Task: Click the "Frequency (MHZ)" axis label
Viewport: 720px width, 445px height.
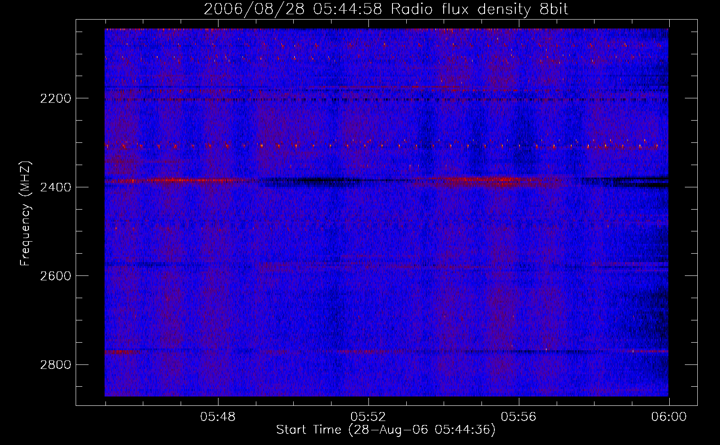Action: point(25,214)
